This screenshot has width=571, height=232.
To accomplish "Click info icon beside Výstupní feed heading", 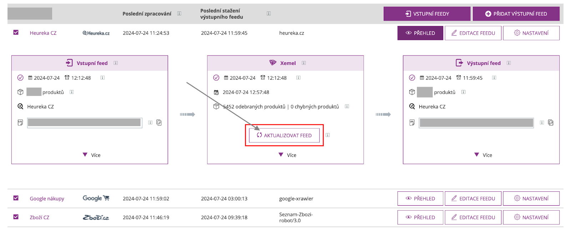I will coord(509,63).
